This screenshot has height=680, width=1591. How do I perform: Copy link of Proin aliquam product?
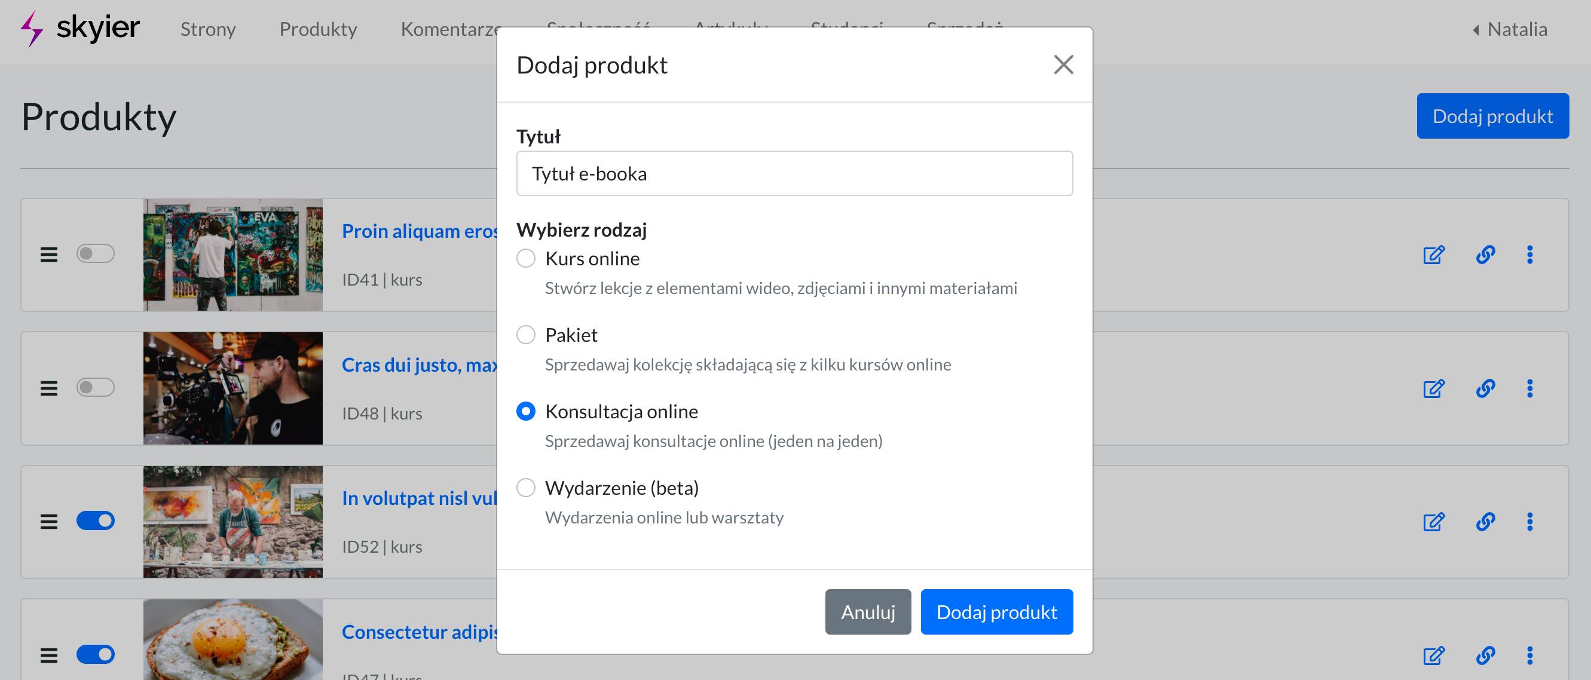point(1485,255)
